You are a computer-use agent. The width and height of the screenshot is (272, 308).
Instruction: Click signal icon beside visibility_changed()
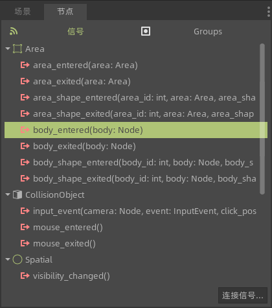click(25, 276)
